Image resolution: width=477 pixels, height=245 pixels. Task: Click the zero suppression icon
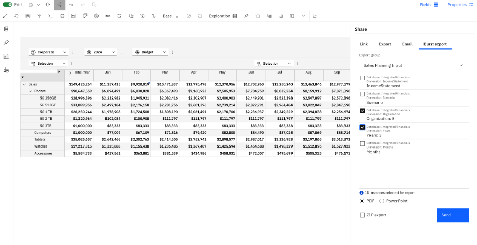click(x=96, y=16)
